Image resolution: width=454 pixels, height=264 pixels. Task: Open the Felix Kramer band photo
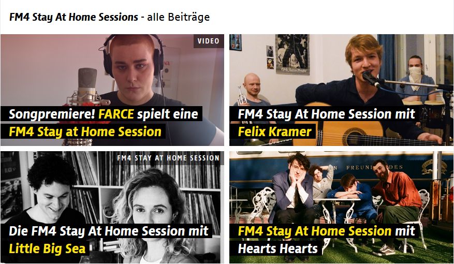341,90
